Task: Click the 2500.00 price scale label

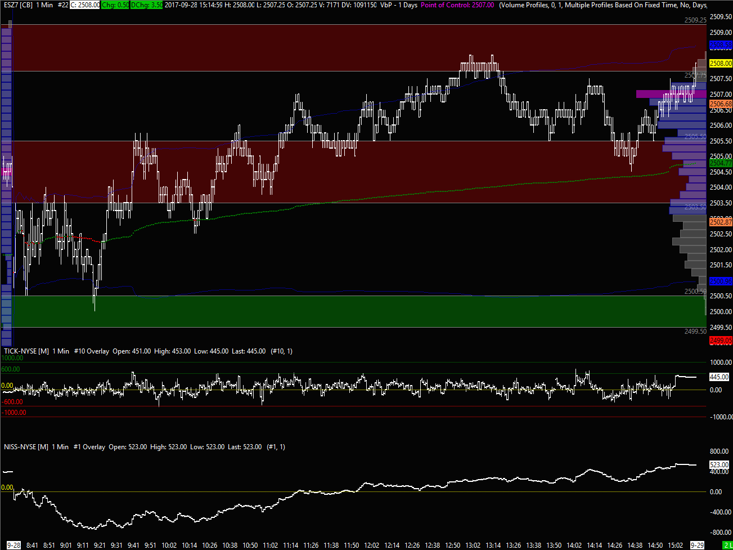Action: pos(721,312)
